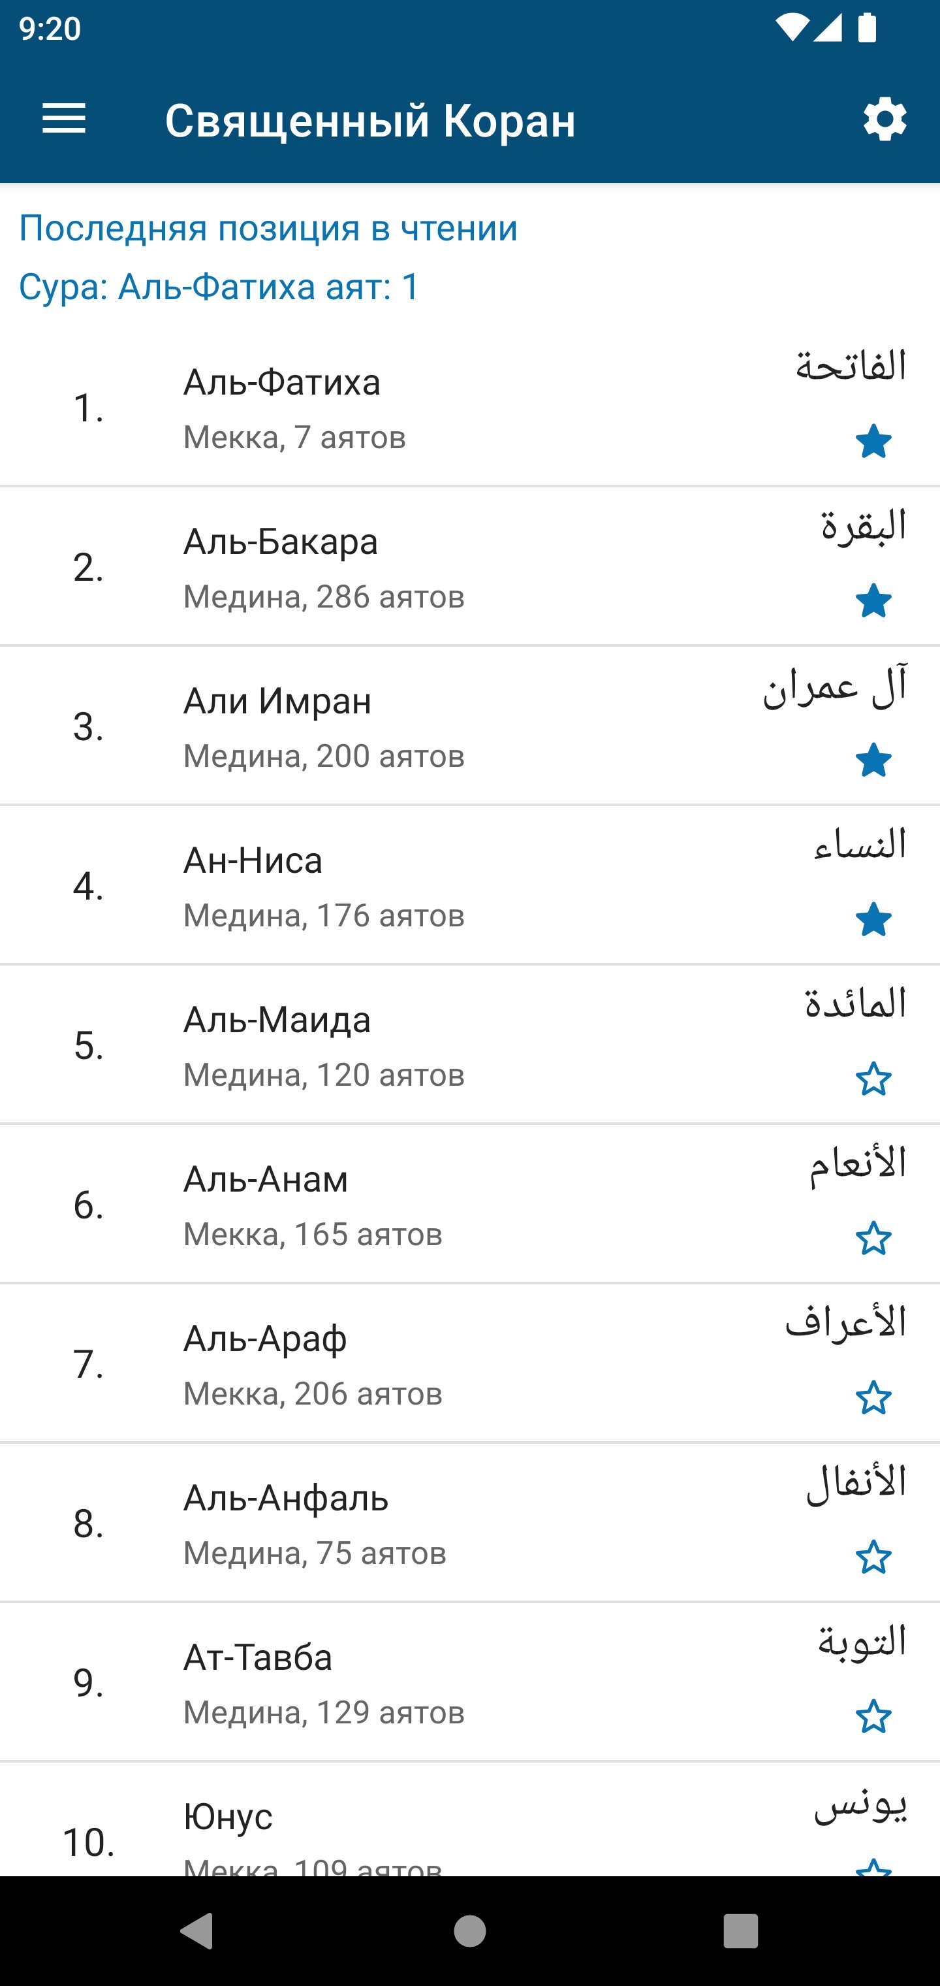Toggle the filled star for Али Имран

click(x=873, y=760)
